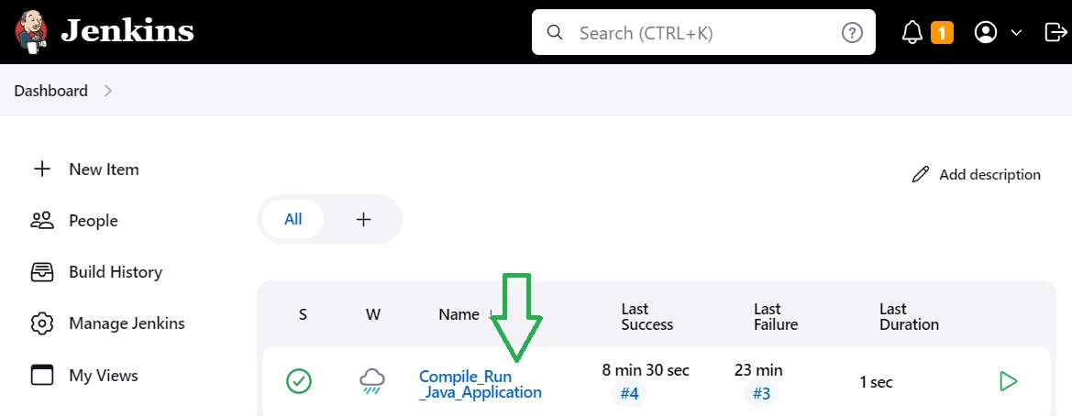Viewport: 1072px width, 416px height.
Task: Add a new view with plus tab
Action: 364,219
